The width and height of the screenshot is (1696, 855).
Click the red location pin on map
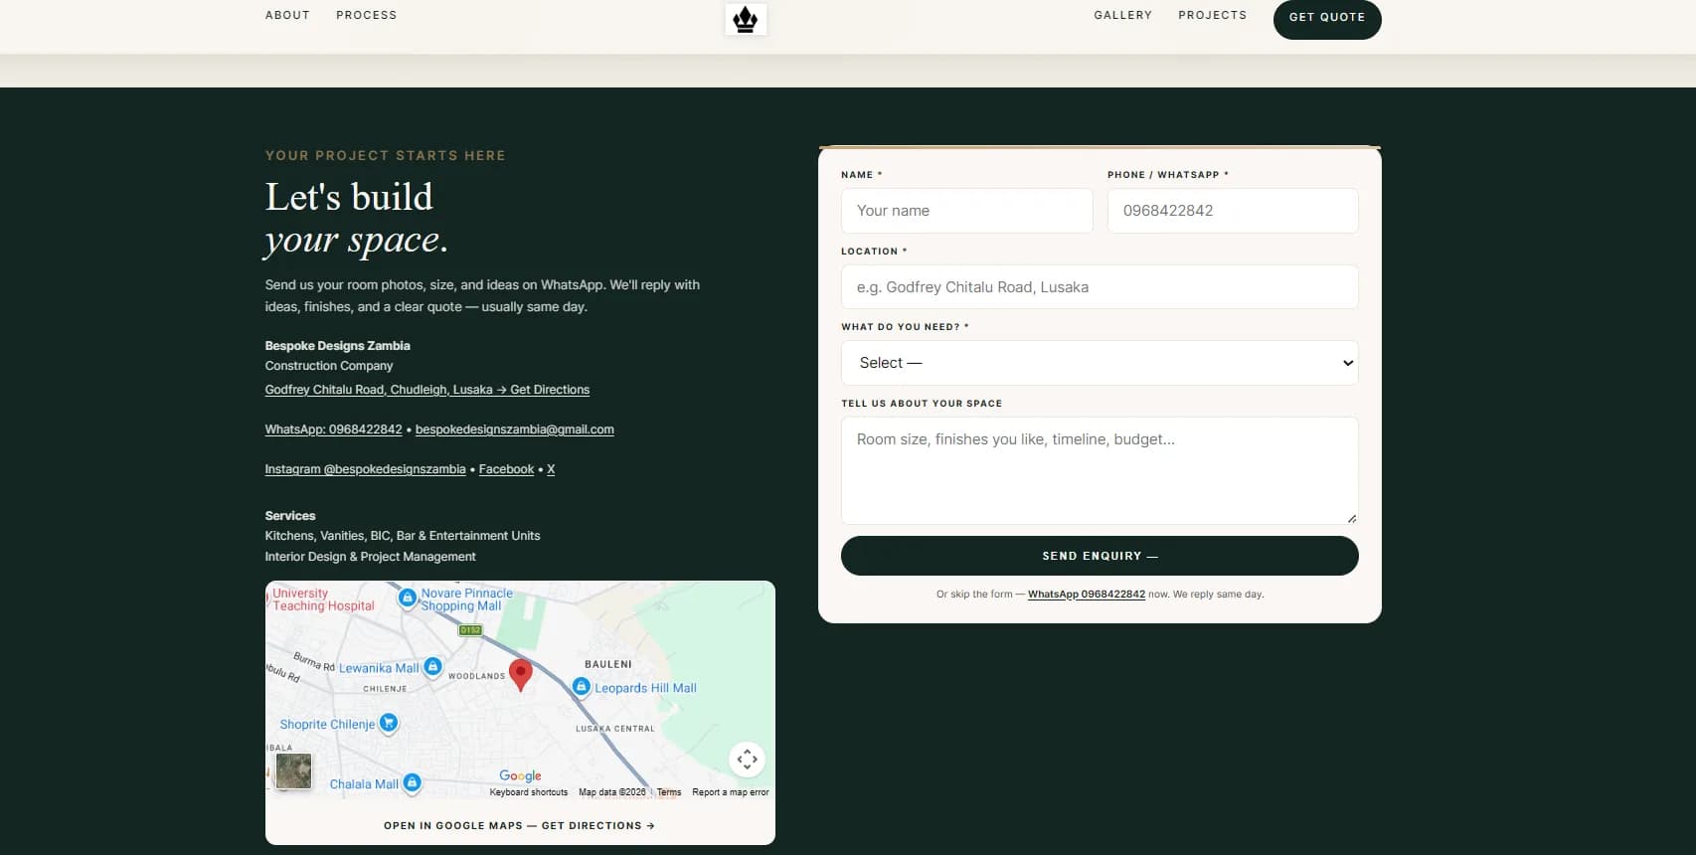click(x=520, y=674)
